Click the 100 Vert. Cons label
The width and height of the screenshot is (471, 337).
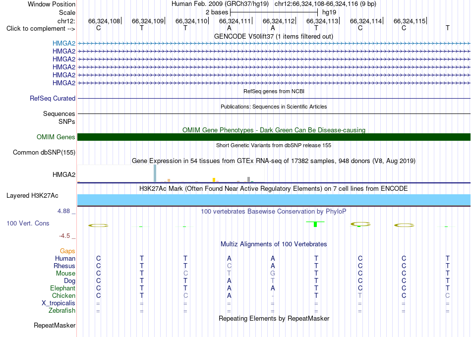tap(28, 223)
